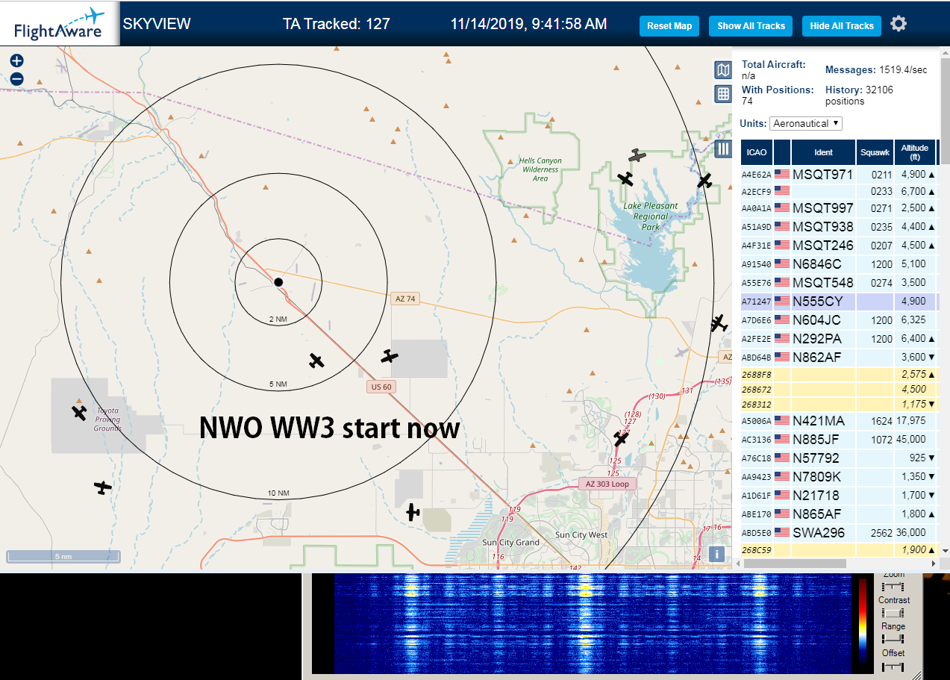The image size is (950, 680).
Task: Select aircraft west of Sun City Grand
Action: (x=412, y=512)
